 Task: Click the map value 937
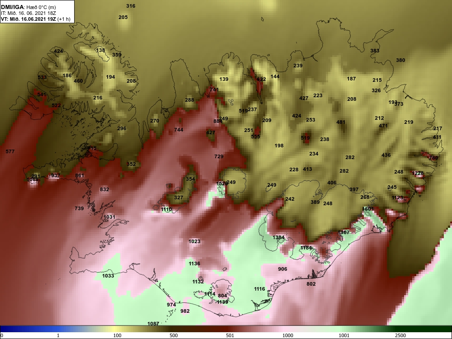pos(55,175)
